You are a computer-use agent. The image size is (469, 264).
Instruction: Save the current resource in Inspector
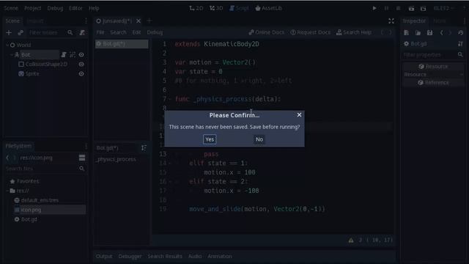[429, 32]
